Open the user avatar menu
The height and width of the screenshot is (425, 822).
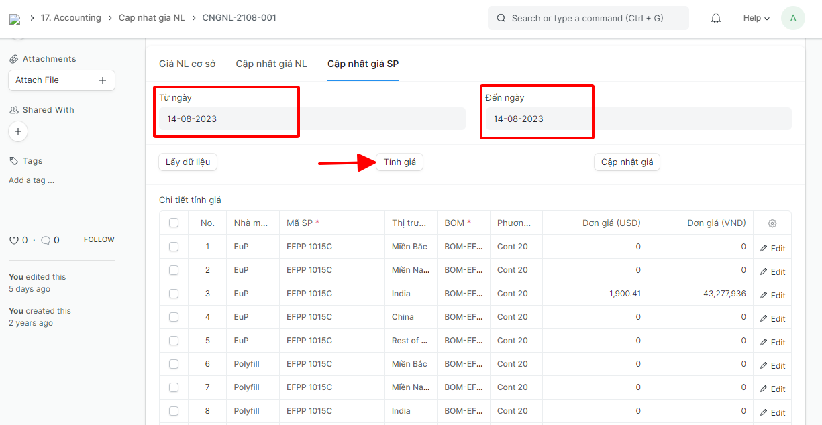[792, 19]
